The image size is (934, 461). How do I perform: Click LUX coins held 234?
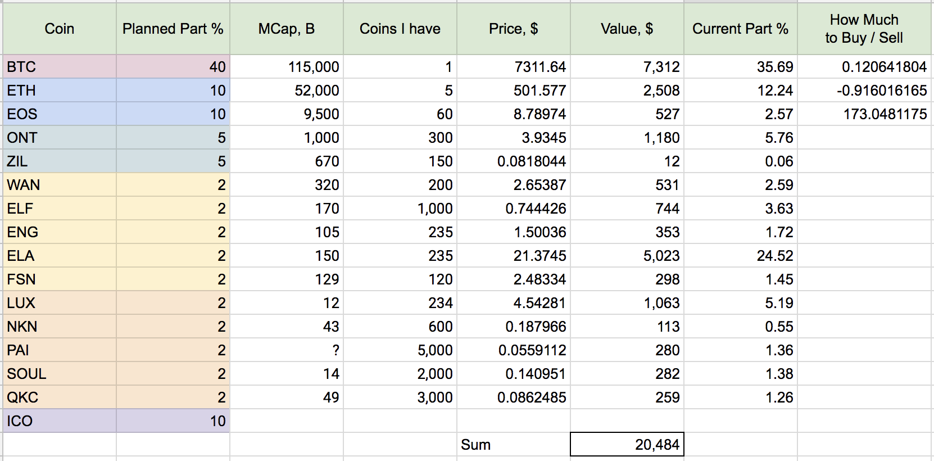coord(400,303)
